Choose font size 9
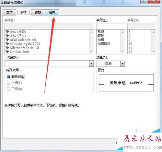Screen dimensions: 162x152 tap(130, 40)
